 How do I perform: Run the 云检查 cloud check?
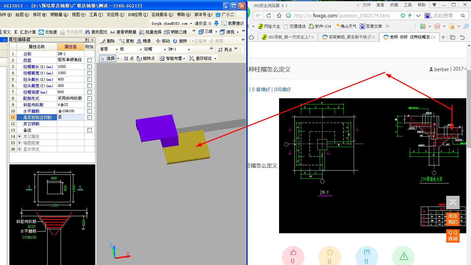tap(48, 32)
